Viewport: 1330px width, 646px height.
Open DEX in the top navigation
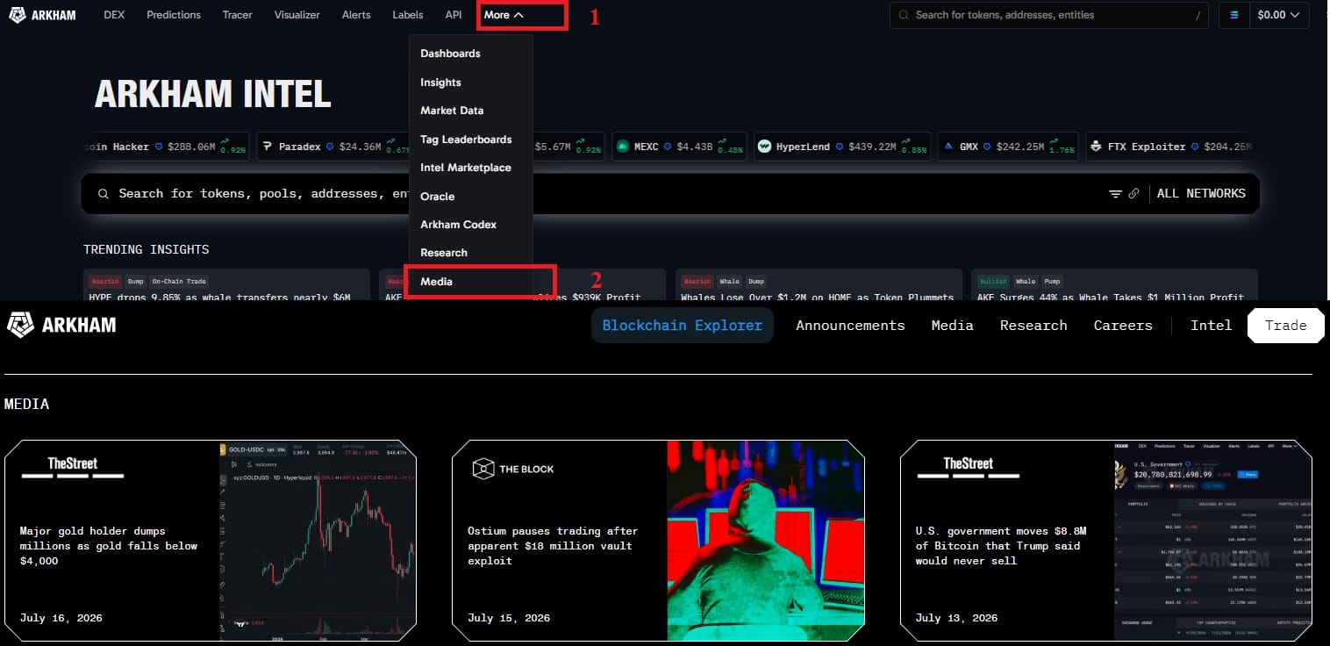(114, 15)
